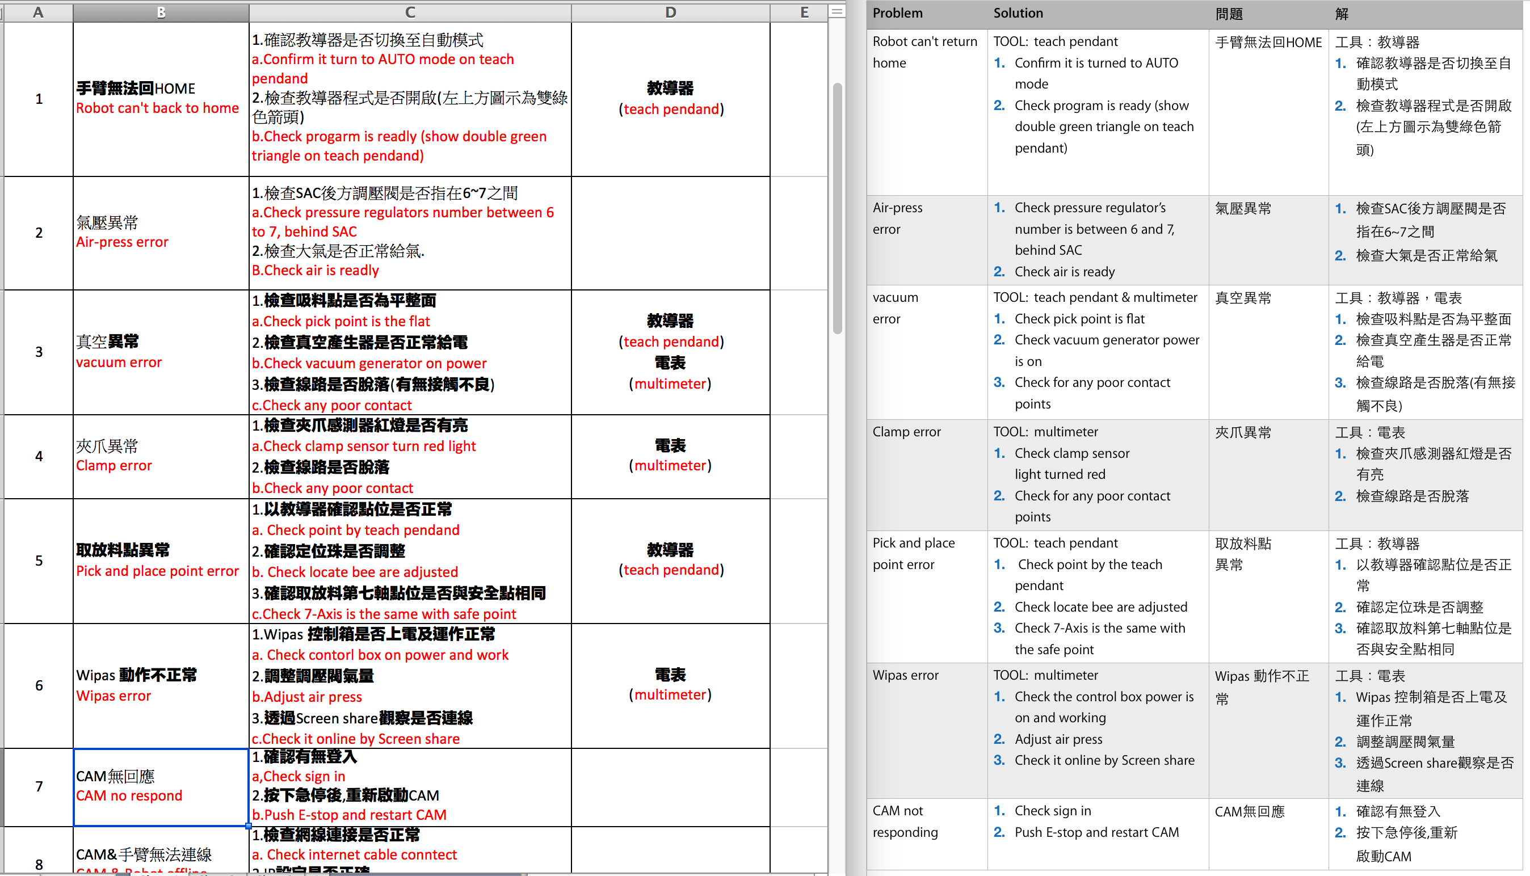Click 'CAM無回應' in the document table
This screenshot has width=1530, height=876.
(1250, 812)
